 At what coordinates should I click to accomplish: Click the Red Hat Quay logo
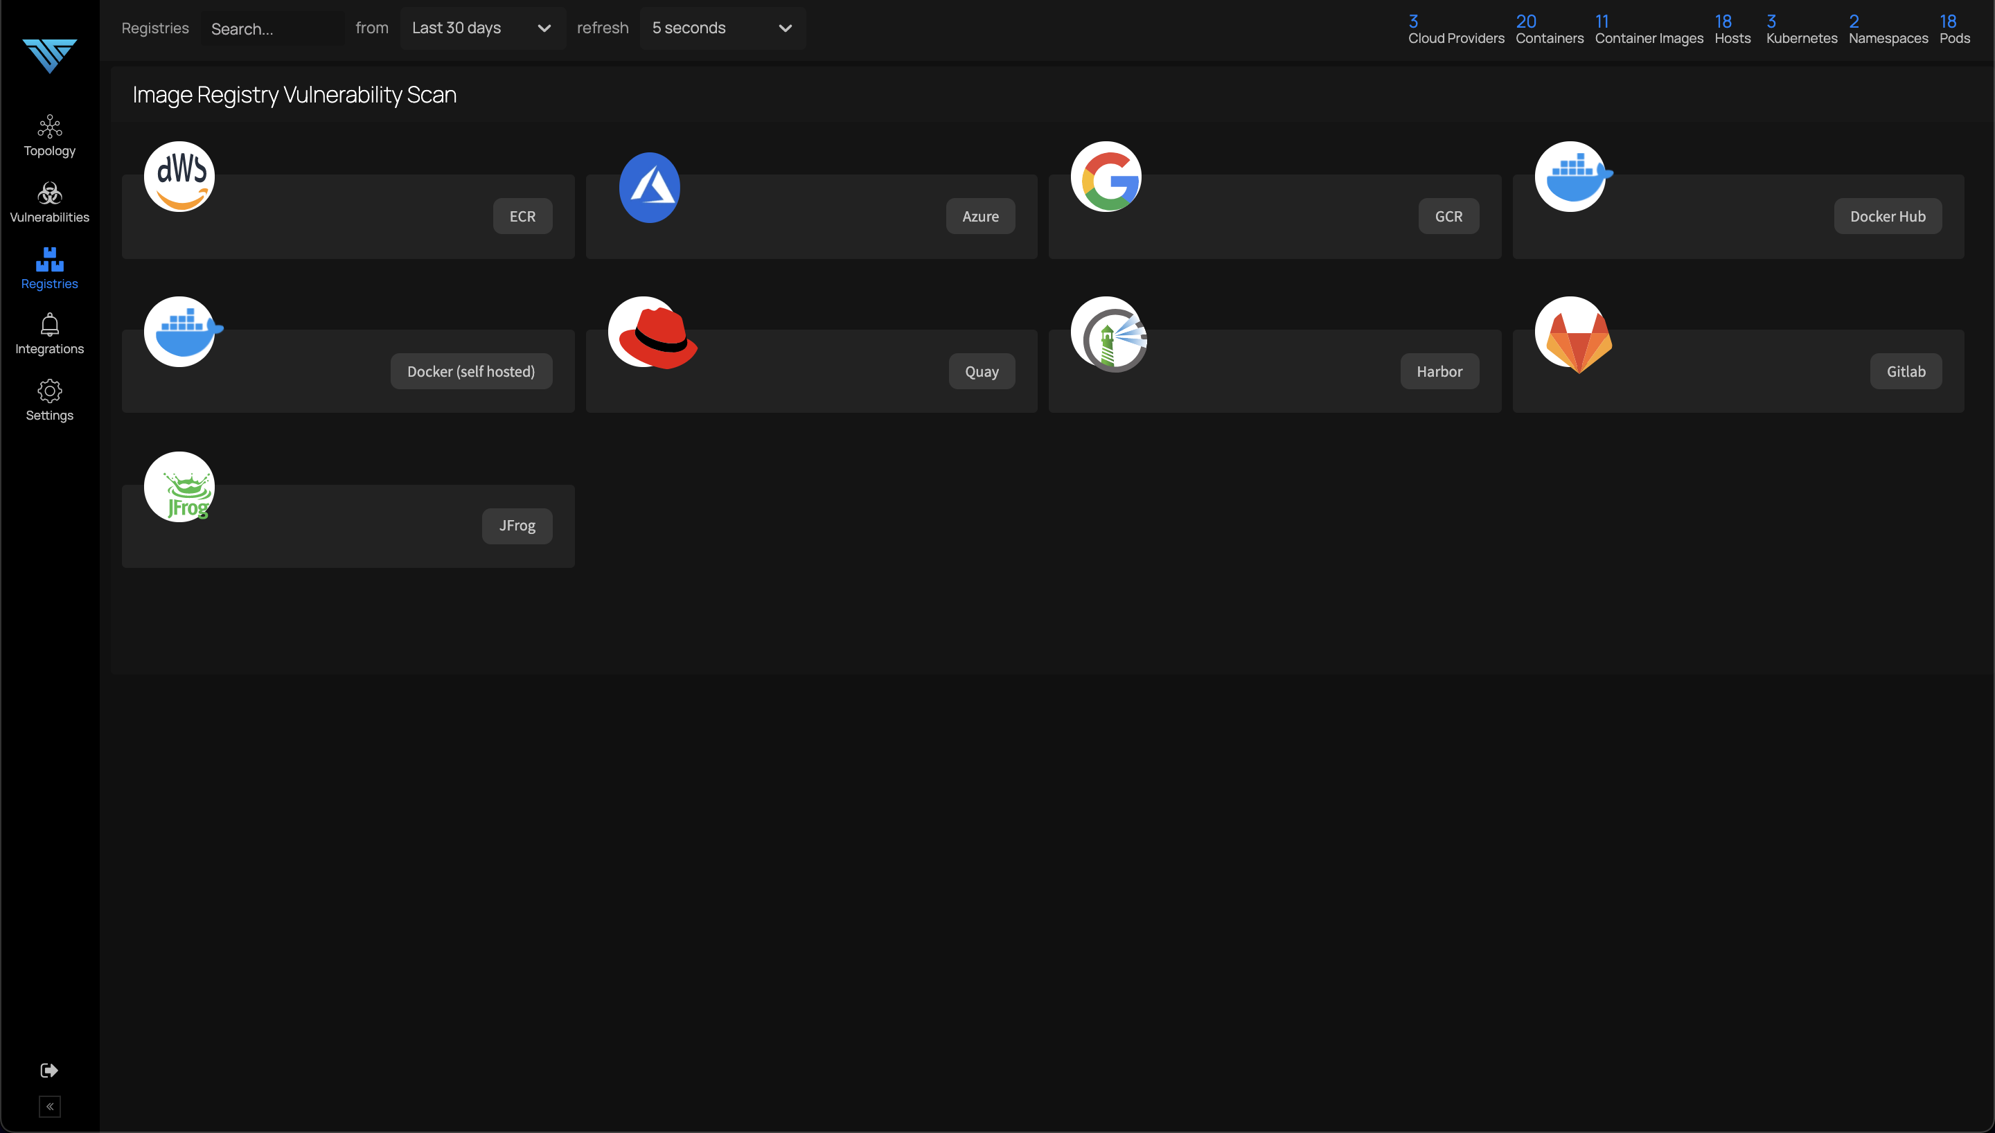(652, 332)
